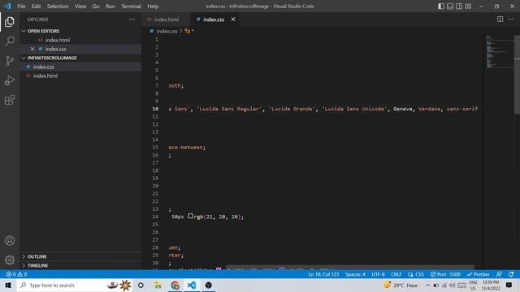This screenshot has height=292, width=520.
Task: Open the Selection menu
Action: (58, 6)
